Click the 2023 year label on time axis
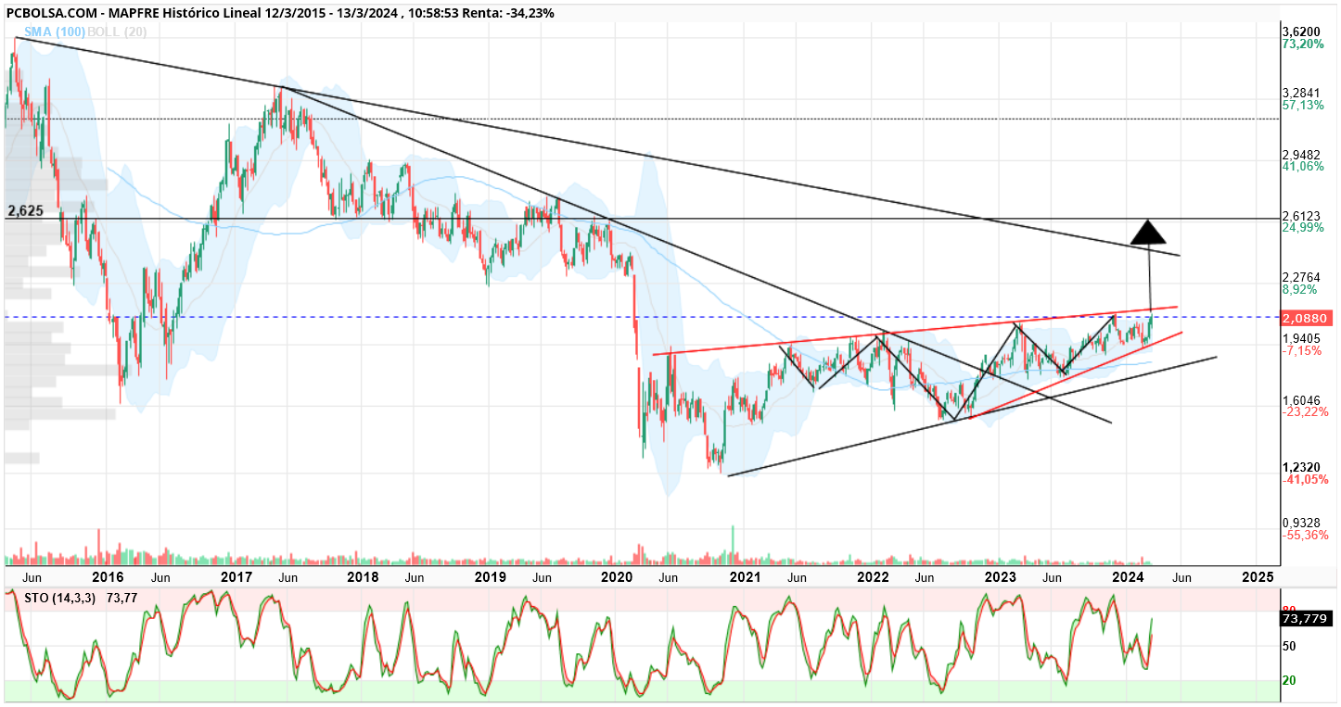This screenshot has width=1341, height=707. (1000, 576)
